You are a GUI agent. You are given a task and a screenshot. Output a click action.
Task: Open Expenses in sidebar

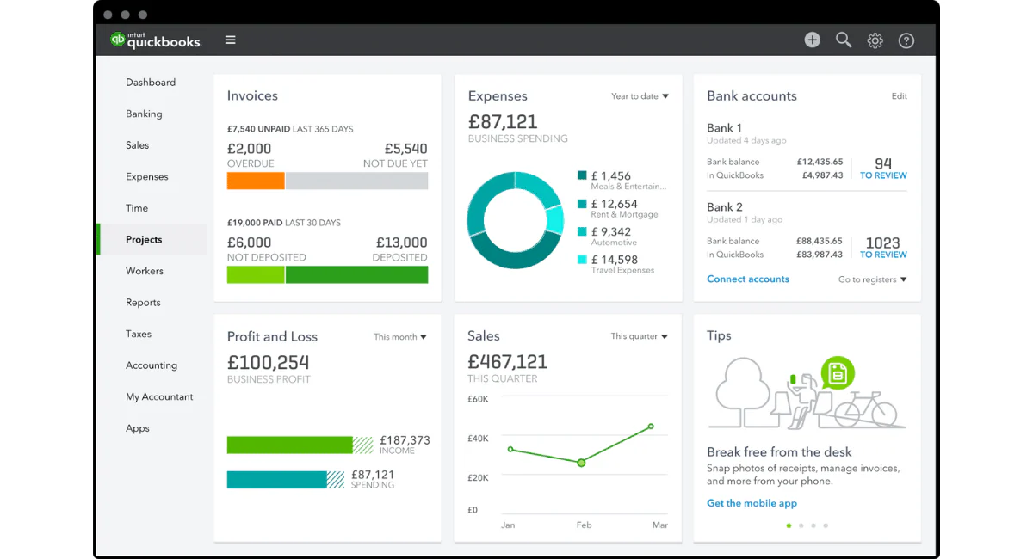[x=147, y=176]
